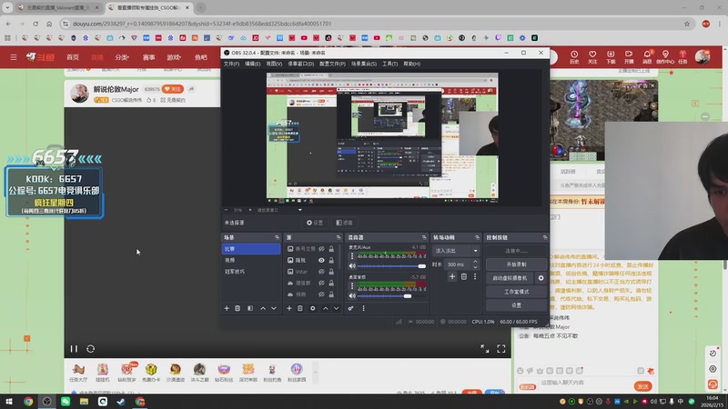Open OBS 文件(F) menu
This screenshot has width=728, height=409.
point(231,64)
